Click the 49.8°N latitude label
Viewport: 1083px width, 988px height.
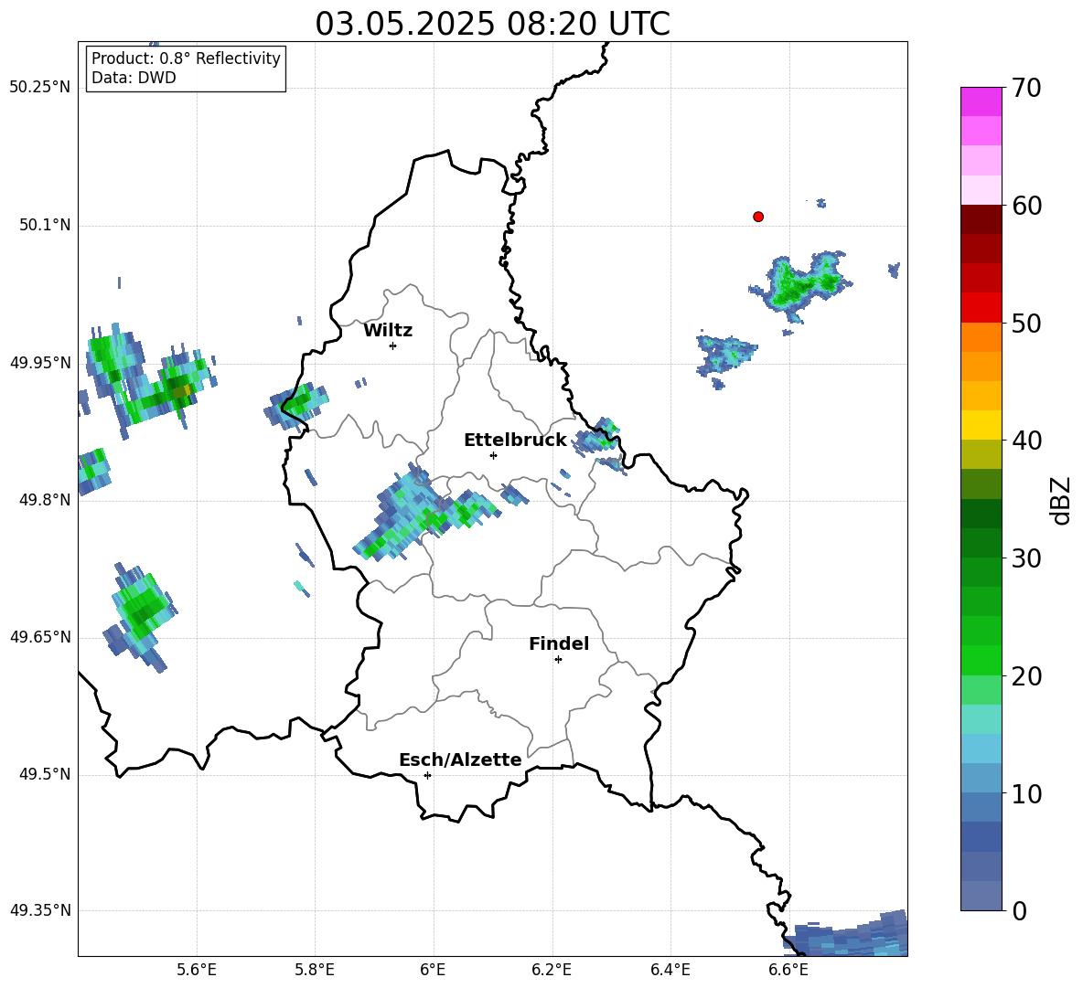[x=45, y=500]
